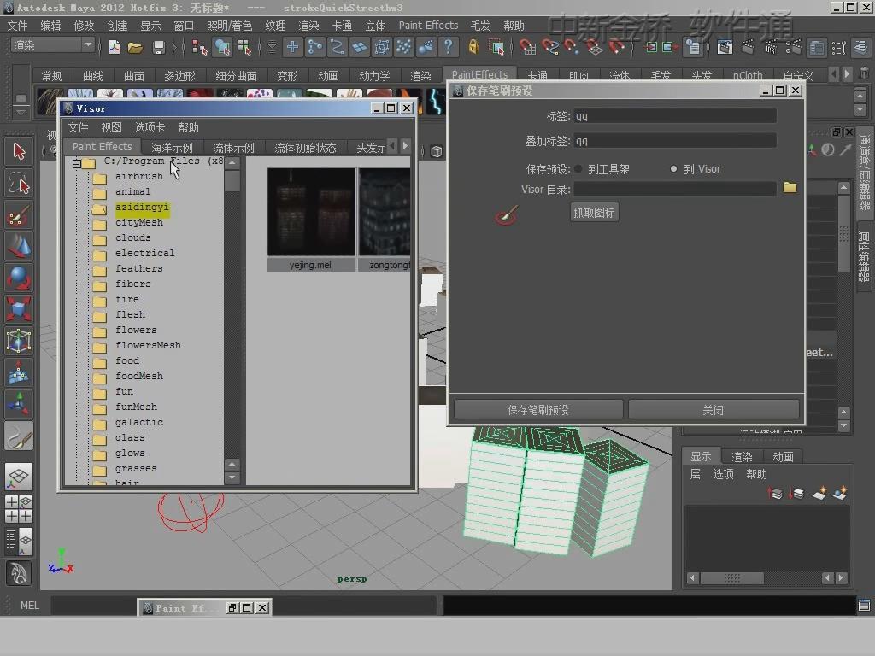The width and height of the screenshot is (875, 656).
Task: Switch to four-view layout
Action: pyautogui.click(x=19, y=508)
